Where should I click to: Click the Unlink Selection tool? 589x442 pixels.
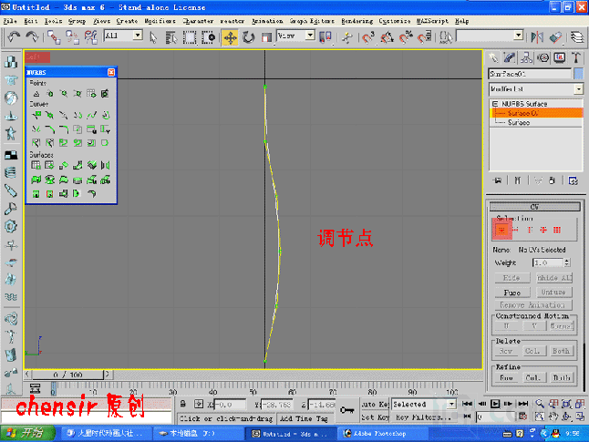72,37
